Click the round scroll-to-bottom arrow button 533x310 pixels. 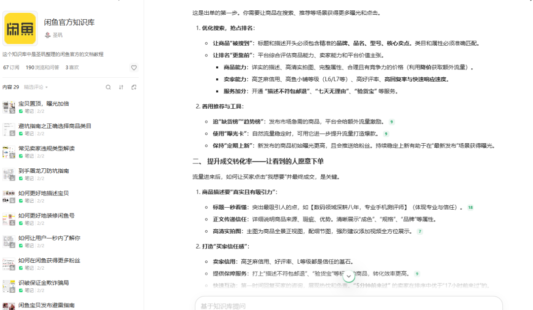pos(349,276)
